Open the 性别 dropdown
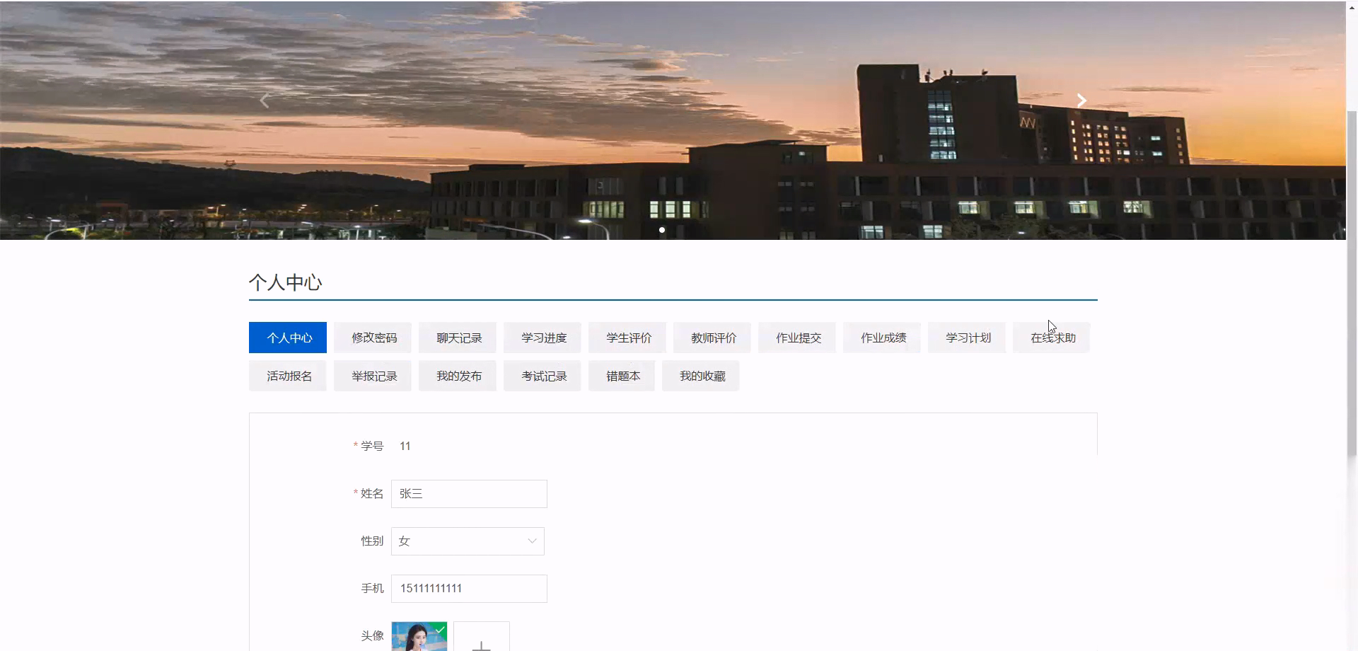Screen dimensions: 1358x651 point(468,541)
